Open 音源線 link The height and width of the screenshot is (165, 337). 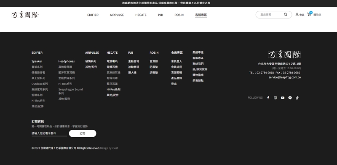154,61
